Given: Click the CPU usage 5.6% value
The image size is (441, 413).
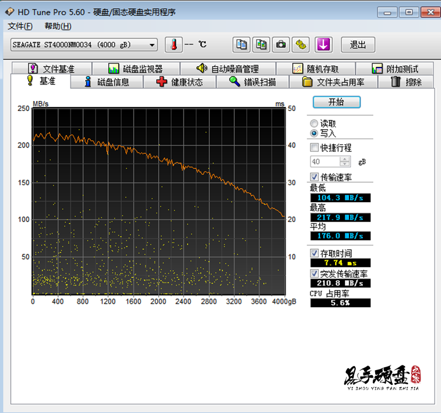Looking at the screenshot, I should 340,303.
